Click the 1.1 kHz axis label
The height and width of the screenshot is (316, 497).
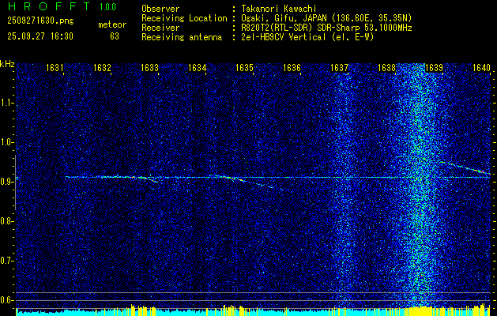click(x=6, y=103)
